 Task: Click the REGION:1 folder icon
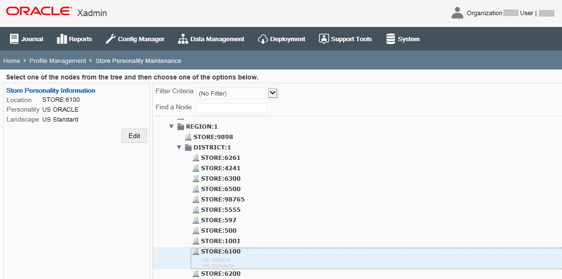181,126
